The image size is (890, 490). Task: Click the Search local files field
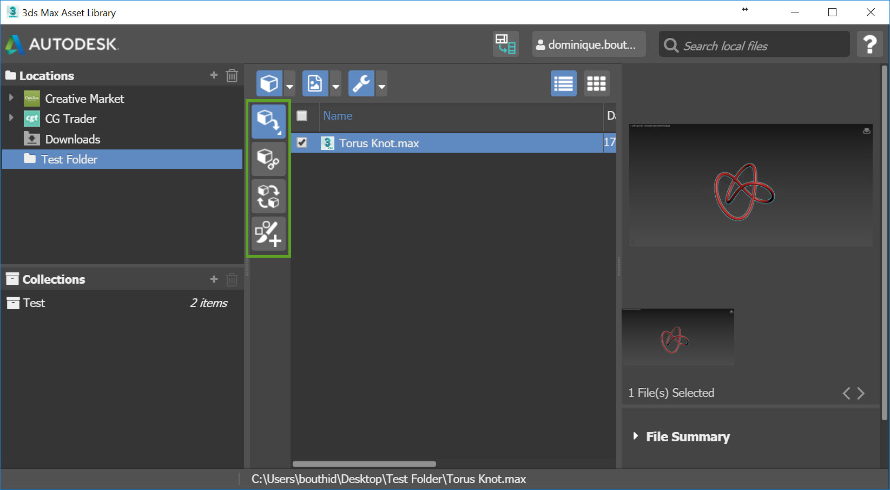(x=754, y=44)
